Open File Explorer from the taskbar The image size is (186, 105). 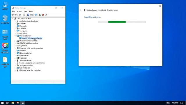coord(13,103)
